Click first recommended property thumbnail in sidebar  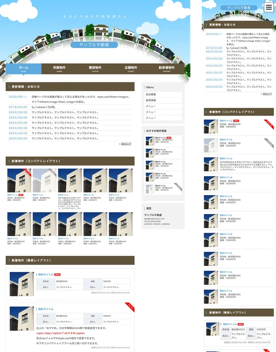(x=149, y=141)
